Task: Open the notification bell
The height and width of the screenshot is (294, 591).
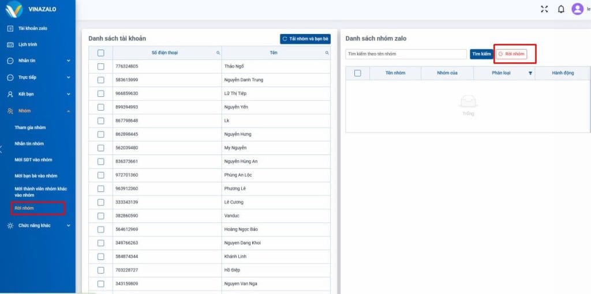Action: coord(560,9)
